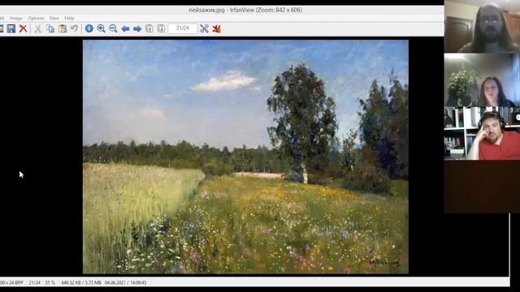This screenshot has height=292, width=520.
Task: Click the 648.52 KB / 5.73 MB file size in the status bar
Action: [81, 283]
